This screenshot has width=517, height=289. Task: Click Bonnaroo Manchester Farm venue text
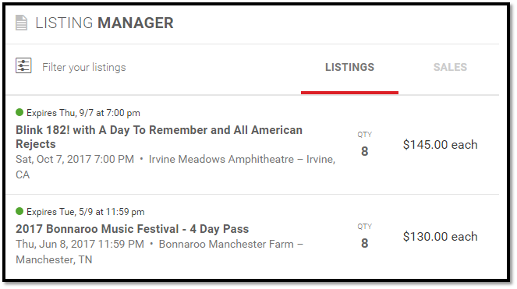tap(226, 244)
